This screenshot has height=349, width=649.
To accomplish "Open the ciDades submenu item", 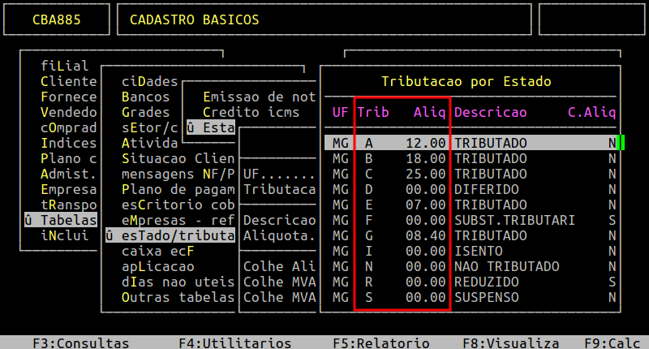I will 149,81.
